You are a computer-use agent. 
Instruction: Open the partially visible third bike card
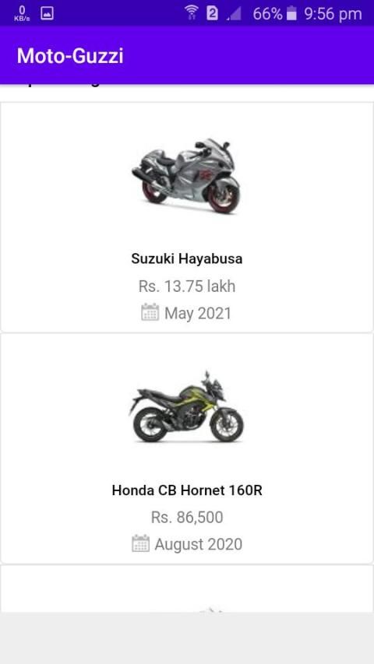(x=186, y=588)
